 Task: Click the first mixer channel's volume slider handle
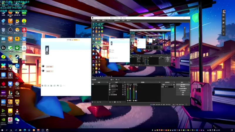(130, 89)
